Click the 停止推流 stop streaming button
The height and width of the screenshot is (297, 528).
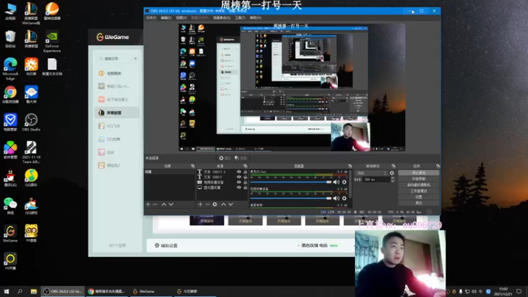tap(418, 173)
